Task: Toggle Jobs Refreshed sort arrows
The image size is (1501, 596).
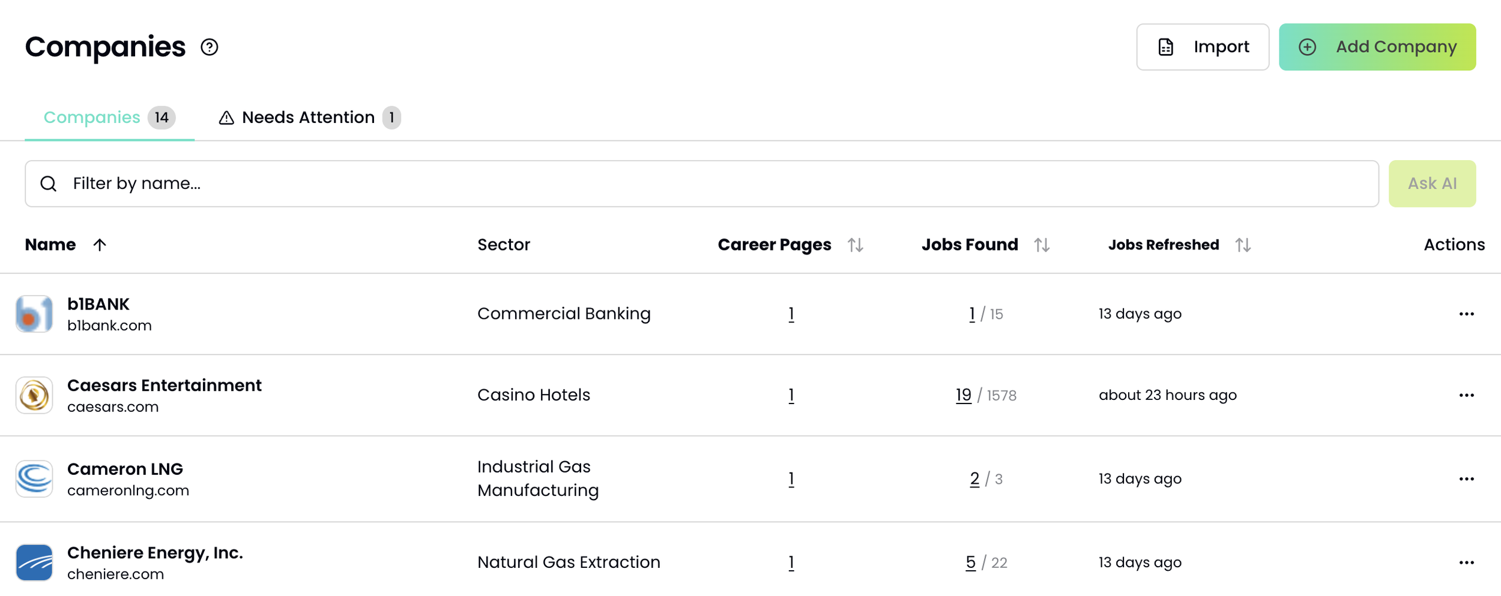Action: point(1243,245)
